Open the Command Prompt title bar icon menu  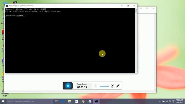tap(7, 6)
